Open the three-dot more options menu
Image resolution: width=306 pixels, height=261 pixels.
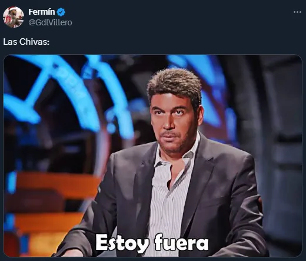point(297,12)
